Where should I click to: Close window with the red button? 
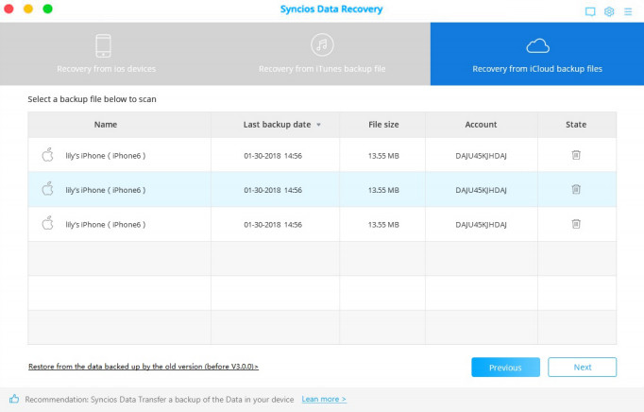click(8, 9)
